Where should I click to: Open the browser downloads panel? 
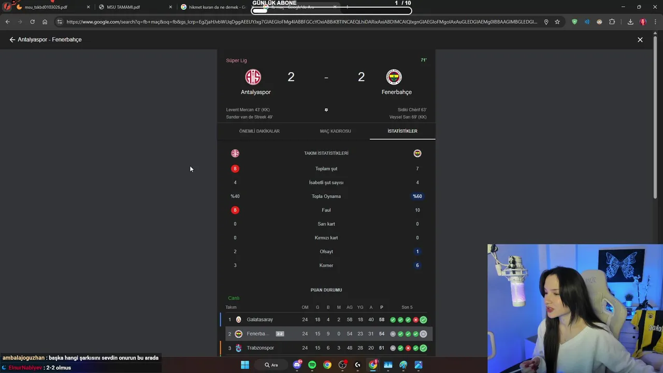point(630,22)
